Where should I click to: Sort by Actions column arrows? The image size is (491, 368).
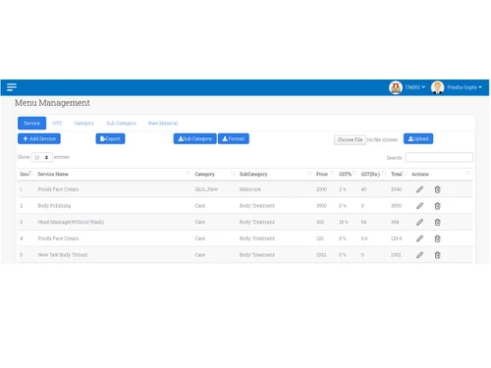pyautogui.click(x=468, y=173)
